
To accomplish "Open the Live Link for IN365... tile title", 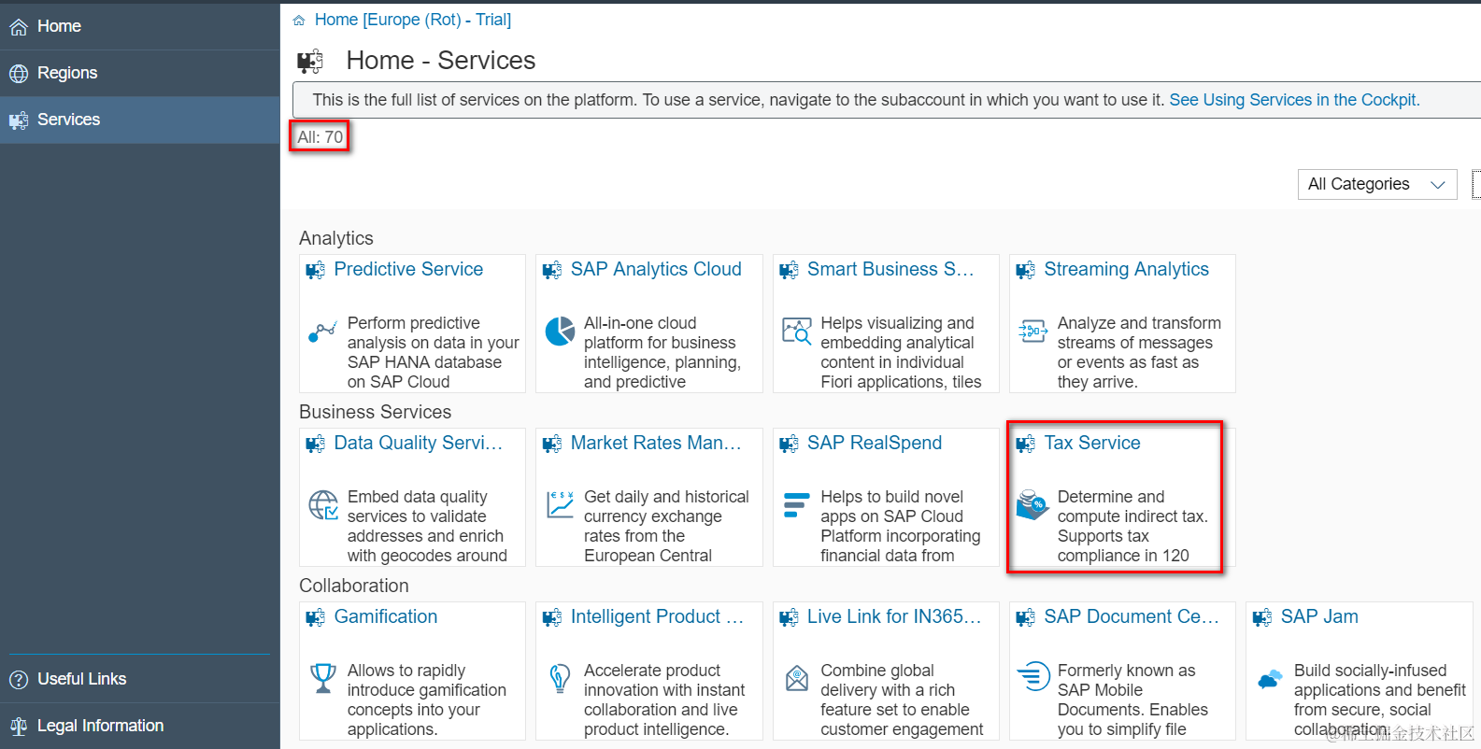I will pyautogui.click(x=894, y=616).
